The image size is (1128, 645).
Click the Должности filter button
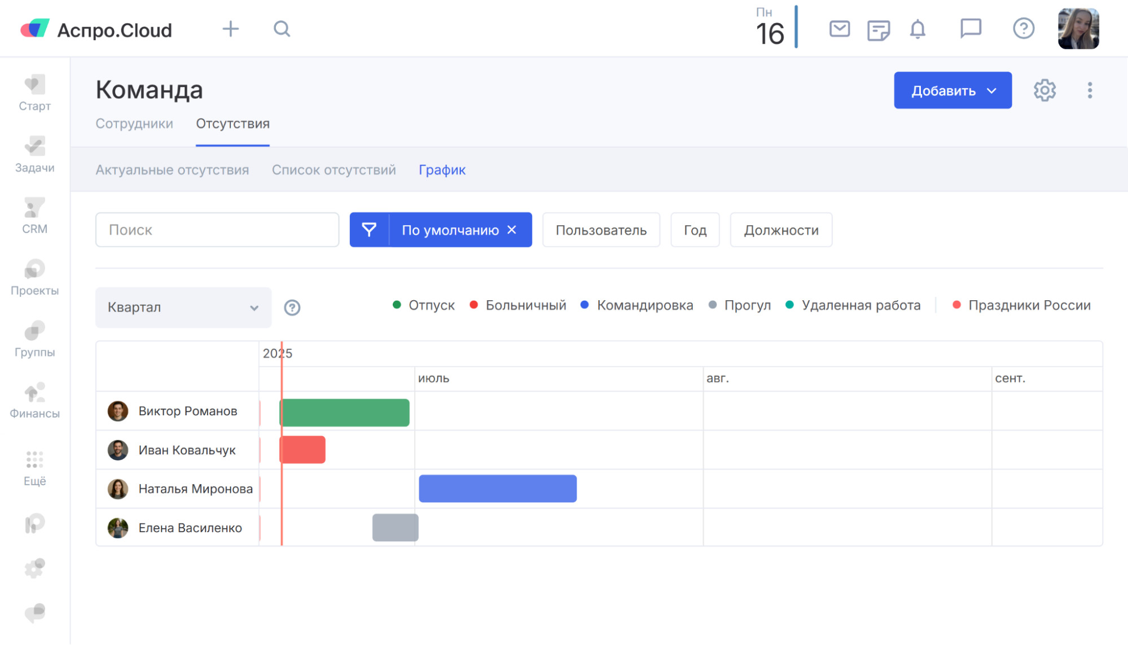780,230
